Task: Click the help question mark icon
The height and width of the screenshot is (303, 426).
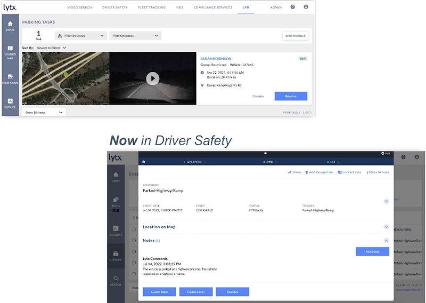Action: click(293, 7)
